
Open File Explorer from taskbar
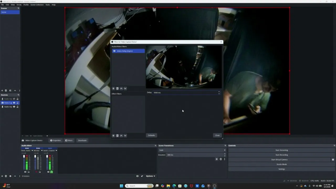[x=168, y=186]
